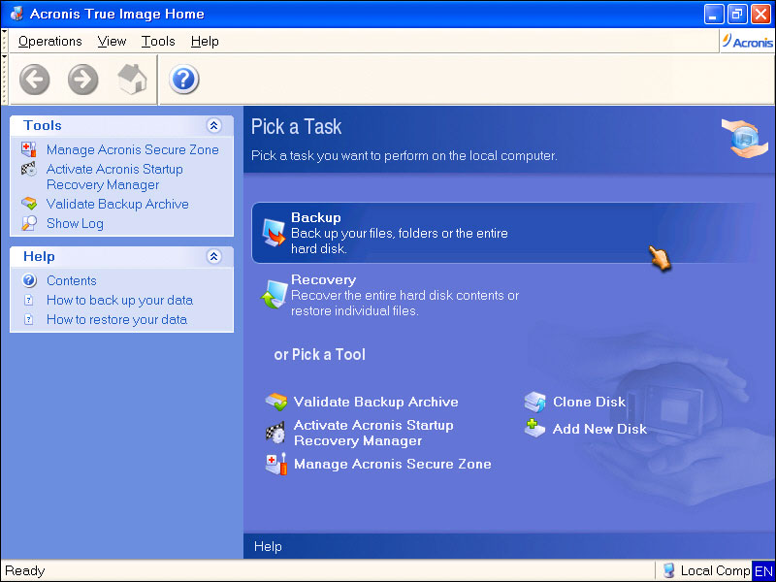Restore down the Acronis True Image Home window
776x582 pixels.
click(737, 14)
